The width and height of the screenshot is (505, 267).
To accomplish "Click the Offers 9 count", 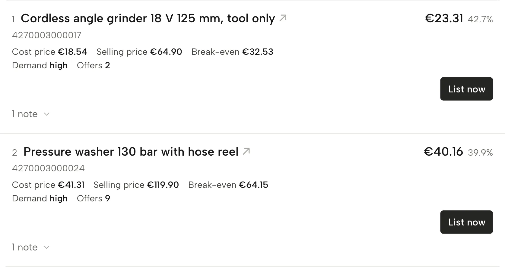I will (94, 198).
